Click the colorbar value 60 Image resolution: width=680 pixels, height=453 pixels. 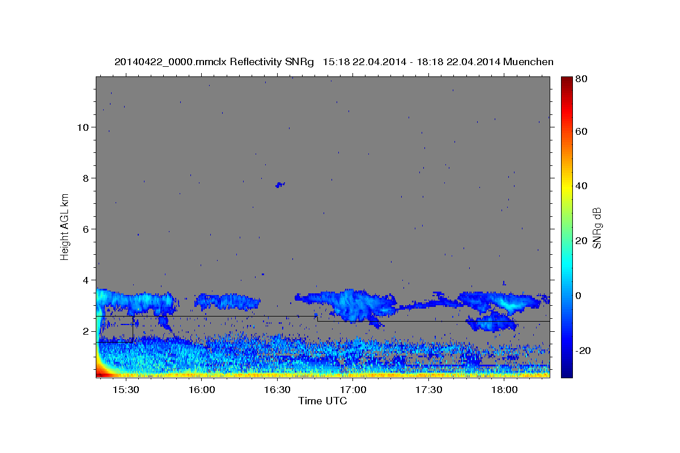click(x=581, y=131)
